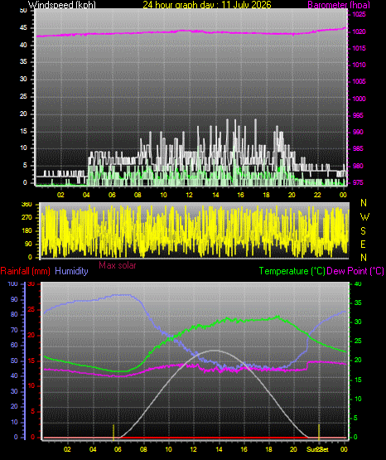The height and width of the screenshot is (460, 386).
Task: Click the 45 tick label on the windspeed axis
Action: coord(23,28)
